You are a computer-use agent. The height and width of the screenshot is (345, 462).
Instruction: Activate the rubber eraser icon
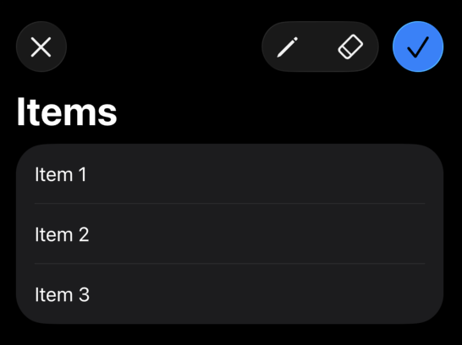[x=350, y=47]
